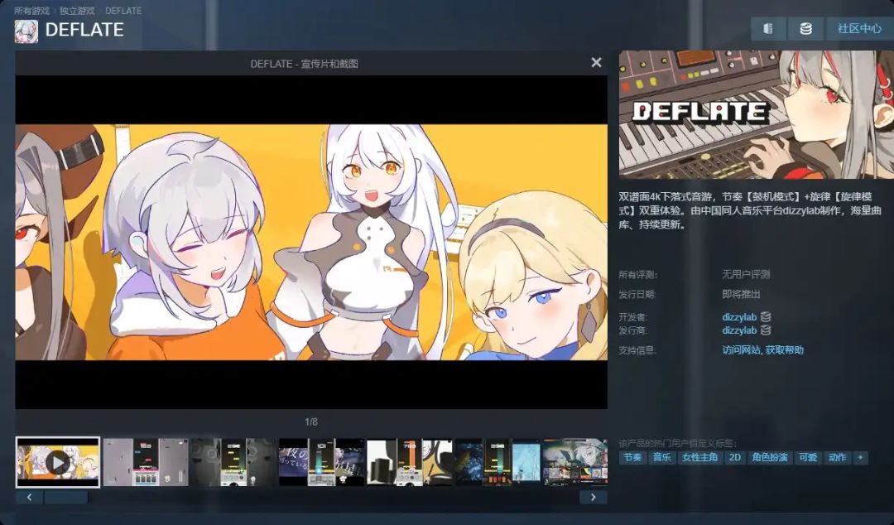Select the fourth thumbnail showing score 101
Screen dimensions: 894x525
321,462
